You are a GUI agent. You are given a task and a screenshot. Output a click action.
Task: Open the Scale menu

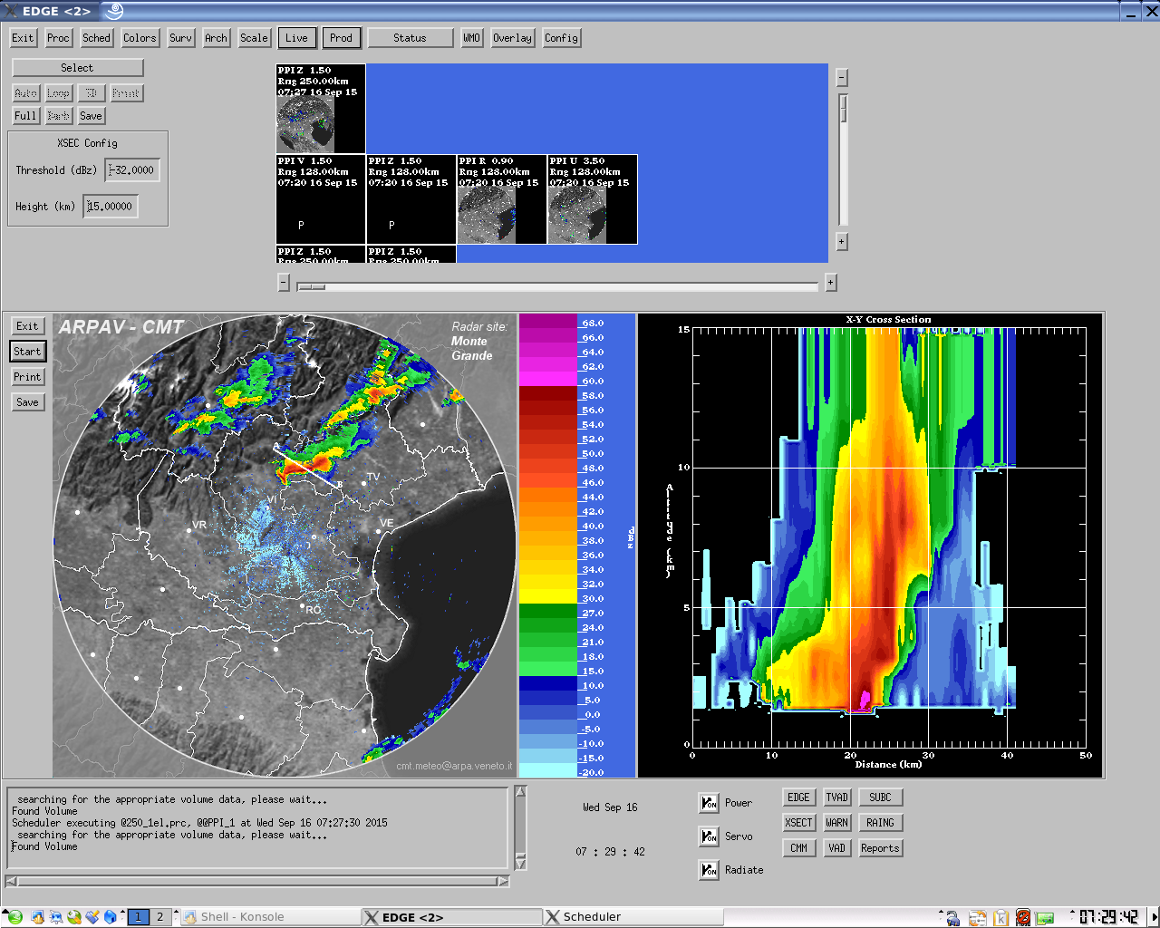(254, 38)
